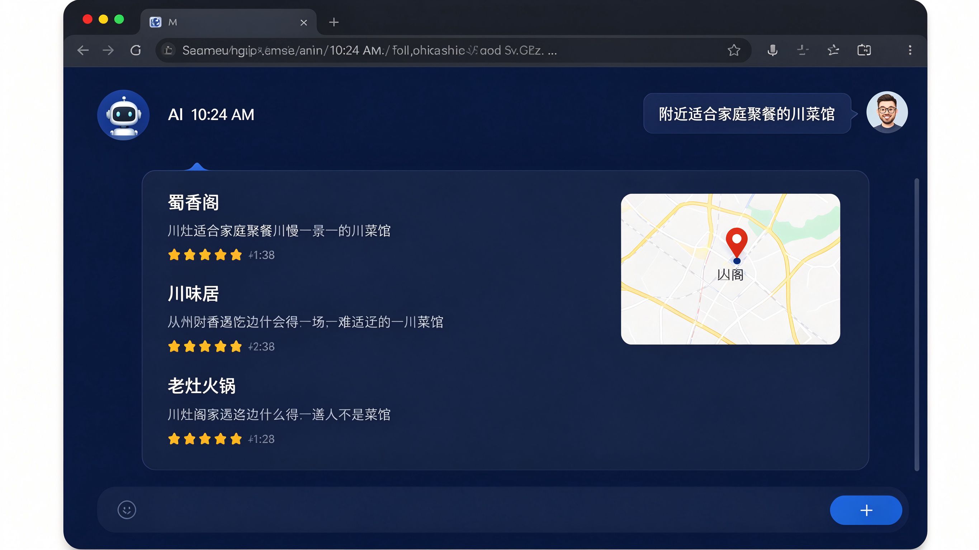Image resolution: width=979 pixels, height=550 pixels.
Task: Click the user profile avatar
Action: coord(887,112)
